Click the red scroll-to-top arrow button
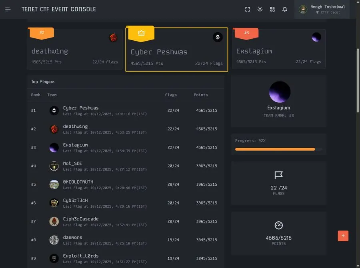This screenshot has height=268, width=360. (343, 236)
